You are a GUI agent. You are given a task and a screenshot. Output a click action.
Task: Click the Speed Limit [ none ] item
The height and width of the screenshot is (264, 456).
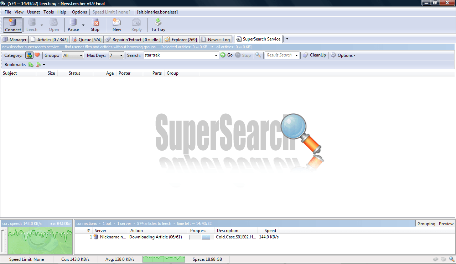click(112, 12)
